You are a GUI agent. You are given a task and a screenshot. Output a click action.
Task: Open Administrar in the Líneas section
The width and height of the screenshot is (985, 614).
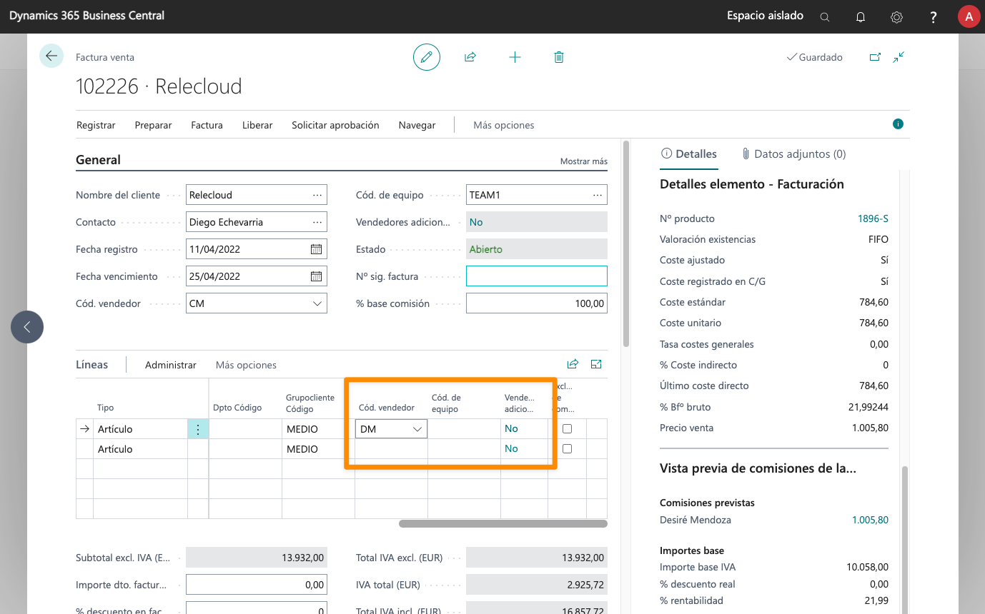[171, 365]
